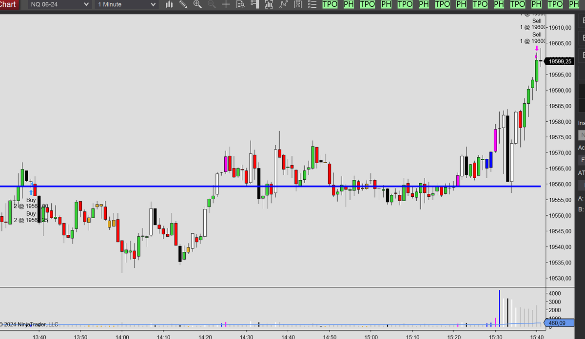The height and width of the screenshot is (339, 585).
Task: Click the 15:30 time axis label
Action: click(495, 336)
